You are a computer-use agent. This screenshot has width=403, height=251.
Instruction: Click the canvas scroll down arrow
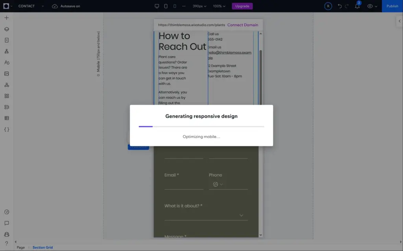(x=261, y=235)
